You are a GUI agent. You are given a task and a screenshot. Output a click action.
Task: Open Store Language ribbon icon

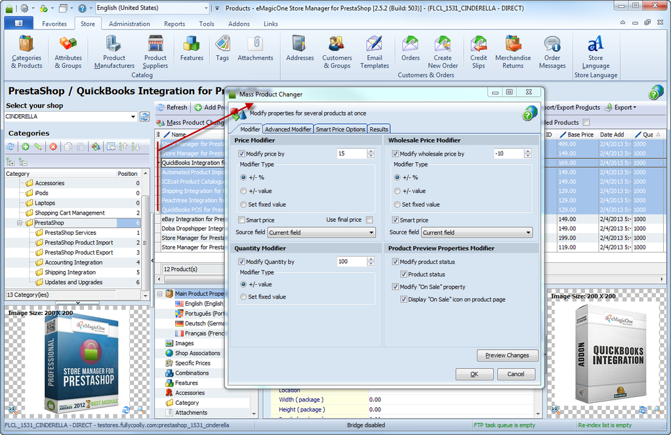[596, 52]
